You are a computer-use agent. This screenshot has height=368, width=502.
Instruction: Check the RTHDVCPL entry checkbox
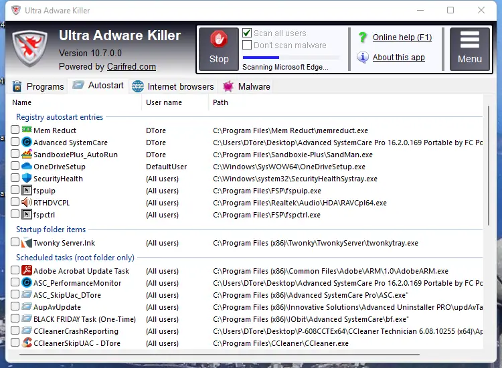tap(15, 202)
